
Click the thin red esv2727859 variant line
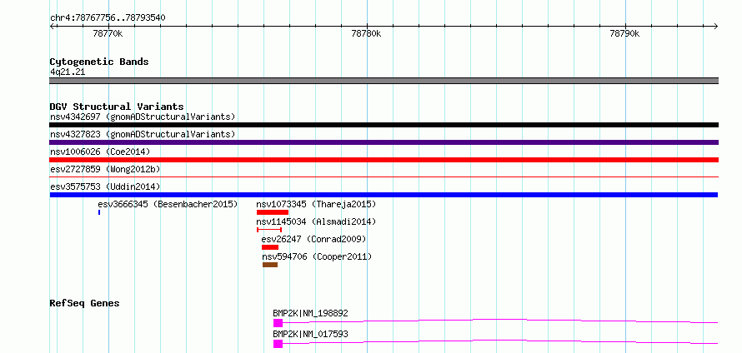384,177
